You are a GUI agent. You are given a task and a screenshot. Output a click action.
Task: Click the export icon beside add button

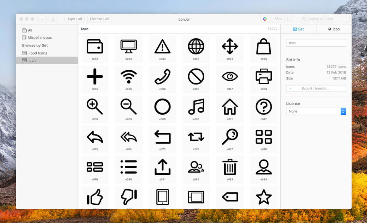[x=53, y=19]
